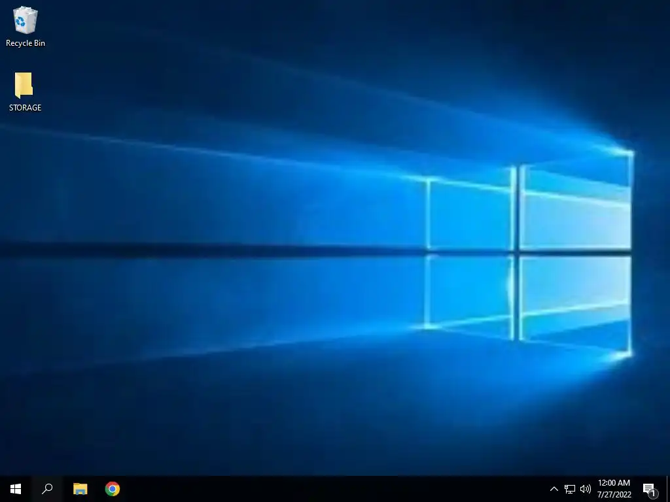Click the Show Desktop strip at taskbar end
Image resolution: width=670 pixels, height=502 pixels.
click(x=668, y=489)
